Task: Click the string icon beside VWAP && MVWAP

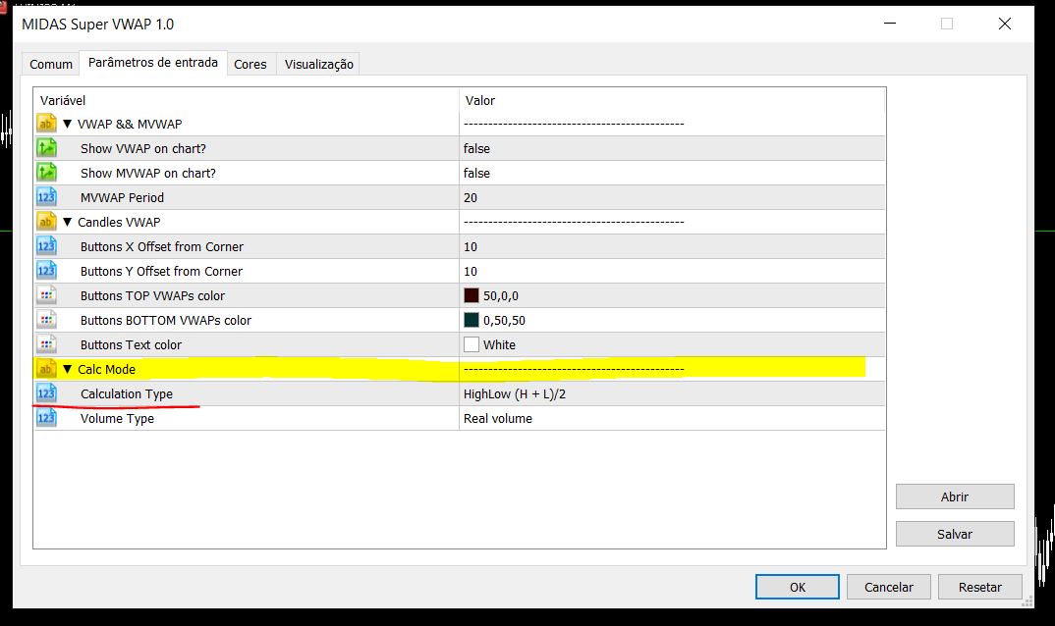Action: [46, 124]
